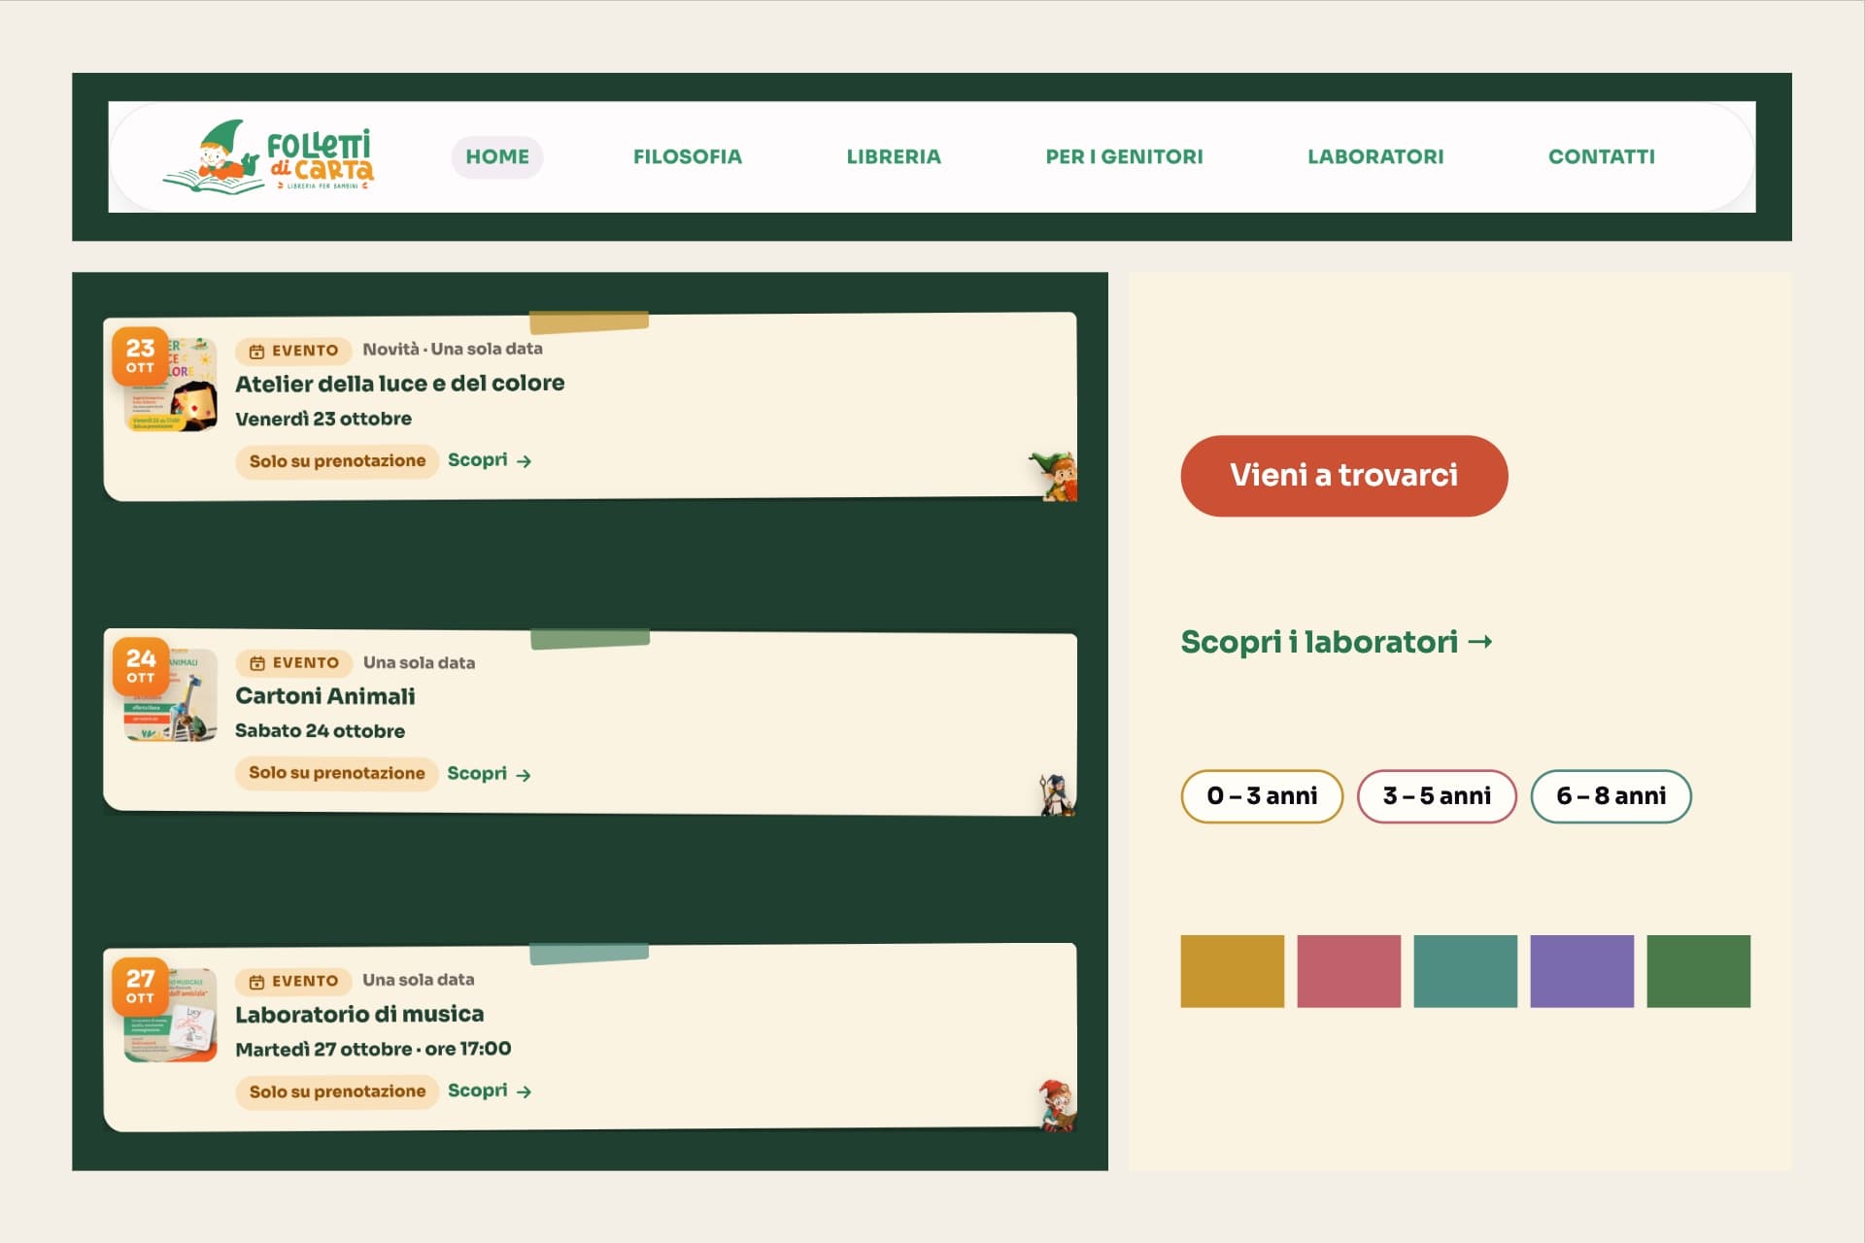1865x1243 pixels.
Task: Click the EVENTO tag on Atelier card
Action: (x=293, y=351)
